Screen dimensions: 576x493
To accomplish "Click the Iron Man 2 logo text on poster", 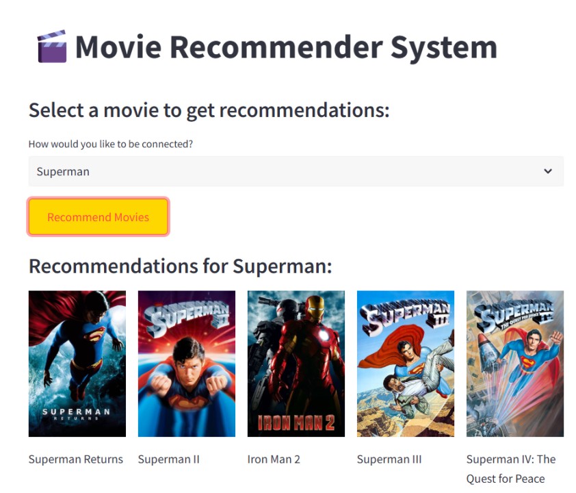I will pyautogui.click(x=296, y=422).
